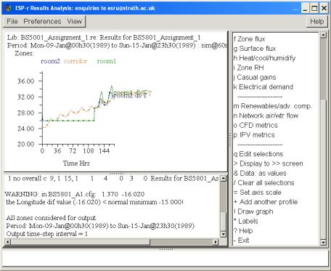331x271 pixels.
Task: Click the menu list scroll-down arrow
Action: [323, 242]
